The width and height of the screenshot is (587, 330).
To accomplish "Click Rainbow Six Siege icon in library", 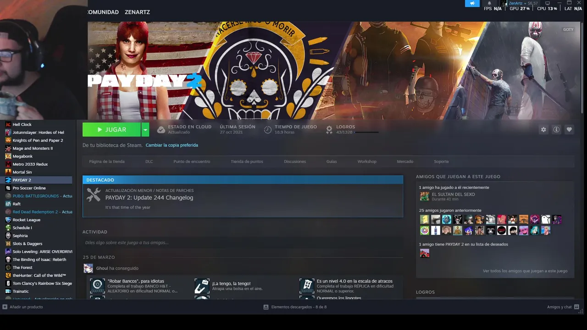I will 8,283.
